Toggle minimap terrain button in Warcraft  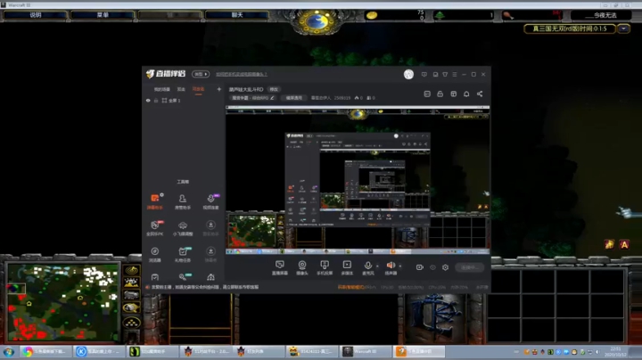(131, 282)
